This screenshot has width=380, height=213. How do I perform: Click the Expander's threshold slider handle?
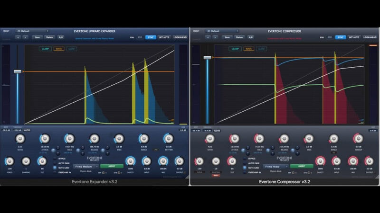click(18, 71)
